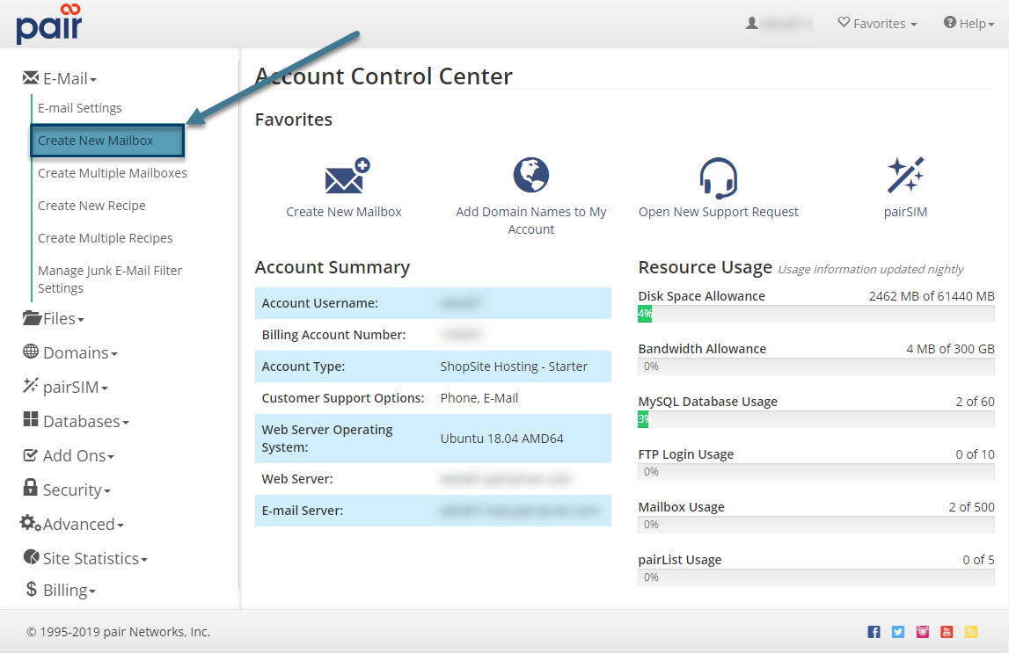1009x653 pixels.
Task: Expand the Billing menu section
Action: 61,590
